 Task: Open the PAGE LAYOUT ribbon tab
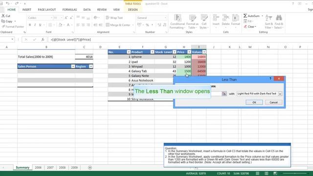pos(47,10)
